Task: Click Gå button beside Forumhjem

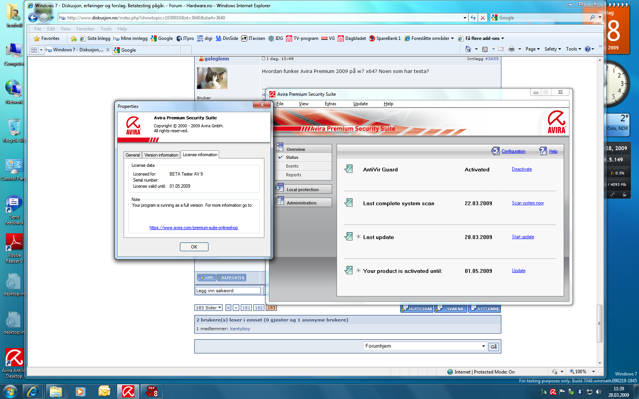Action: pos(494,347)
